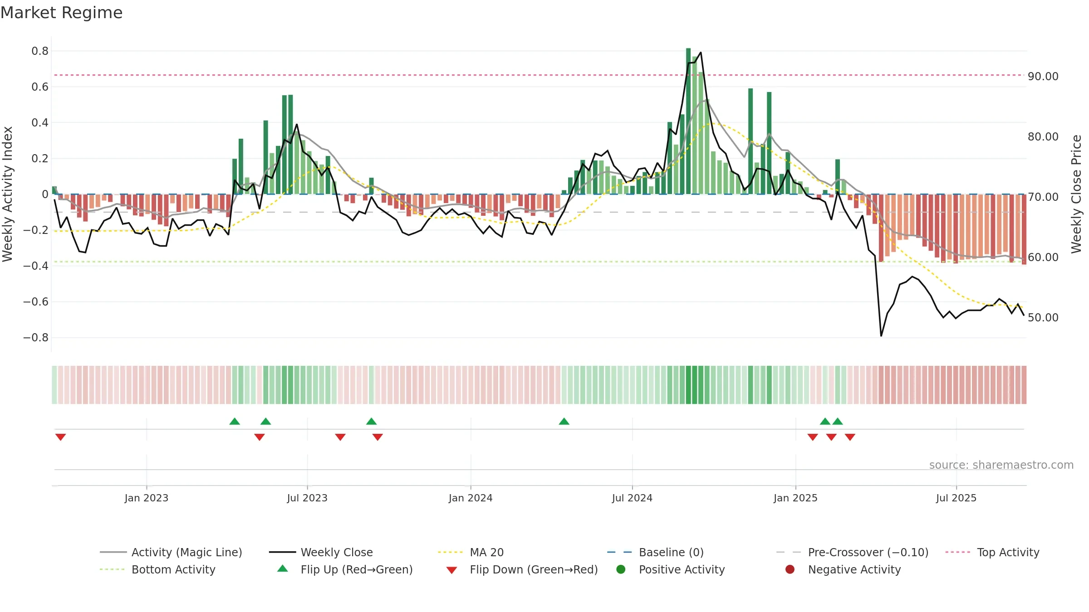Viewport: 1089px width, 612px height.
Task: Toggle the Pre-Crossover (−0.10) legend entry
Action: tap(852, 552)
